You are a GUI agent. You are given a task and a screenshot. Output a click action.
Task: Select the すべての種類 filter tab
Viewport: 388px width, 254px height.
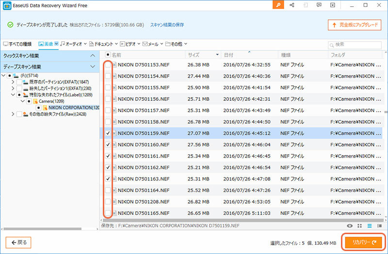(17, 44)
